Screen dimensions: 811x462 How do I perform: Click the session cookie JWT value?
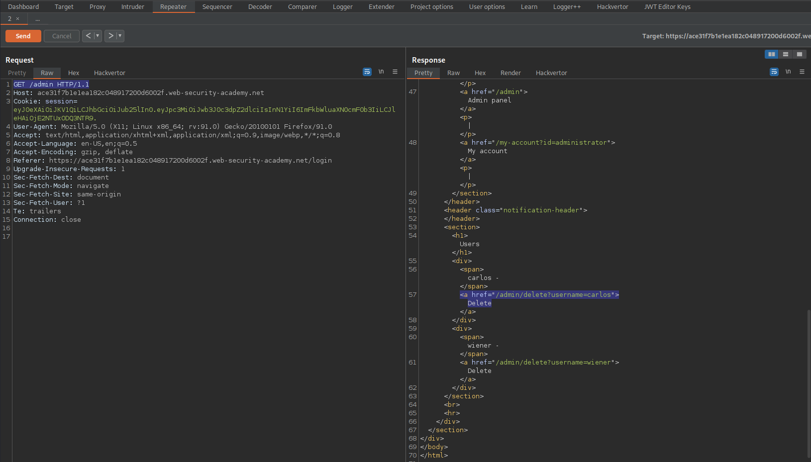204,114
